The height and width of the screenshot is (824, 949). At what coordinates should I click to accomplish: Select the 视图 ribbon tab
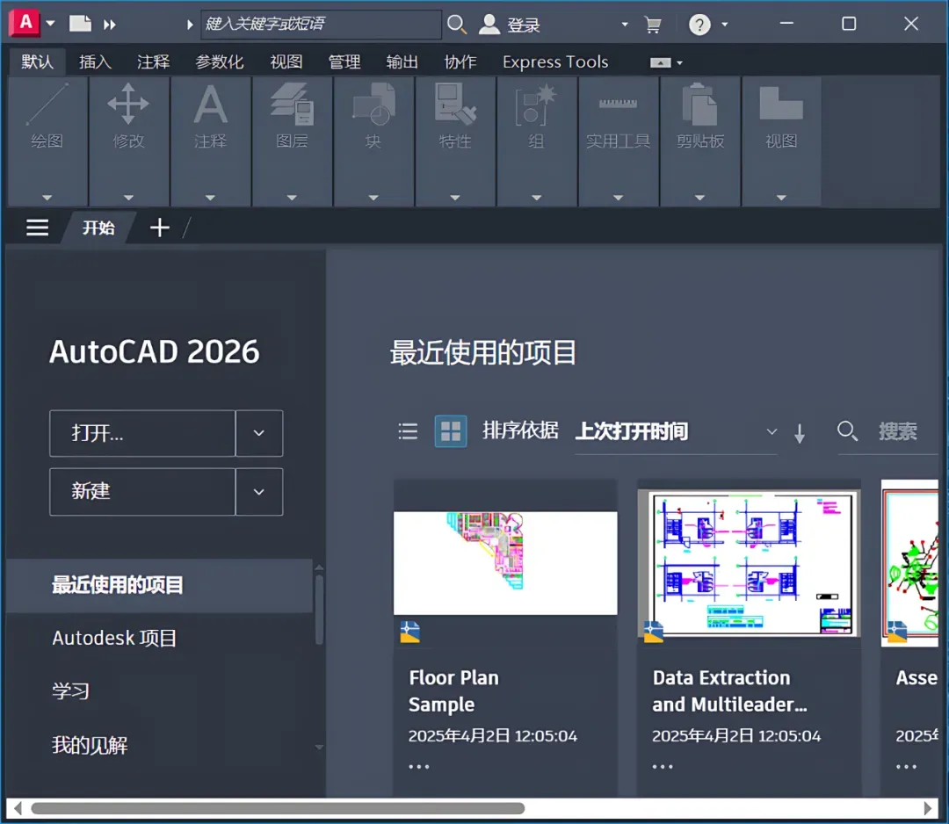(286, 61)
